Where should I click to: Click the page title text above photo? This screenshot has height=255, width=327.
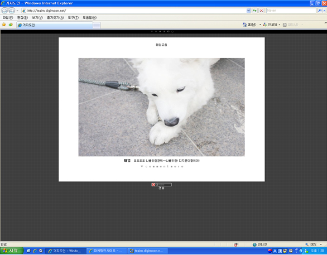[161, 45]
